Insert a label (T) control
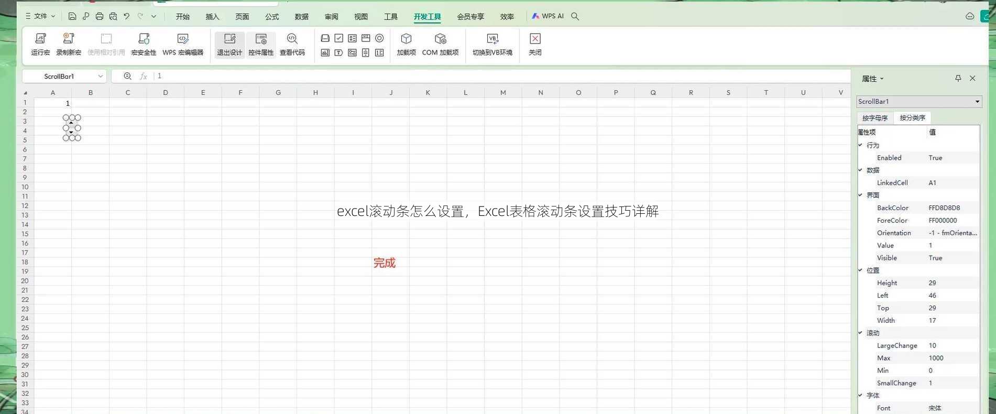The image size is (996, 414). 339,52
